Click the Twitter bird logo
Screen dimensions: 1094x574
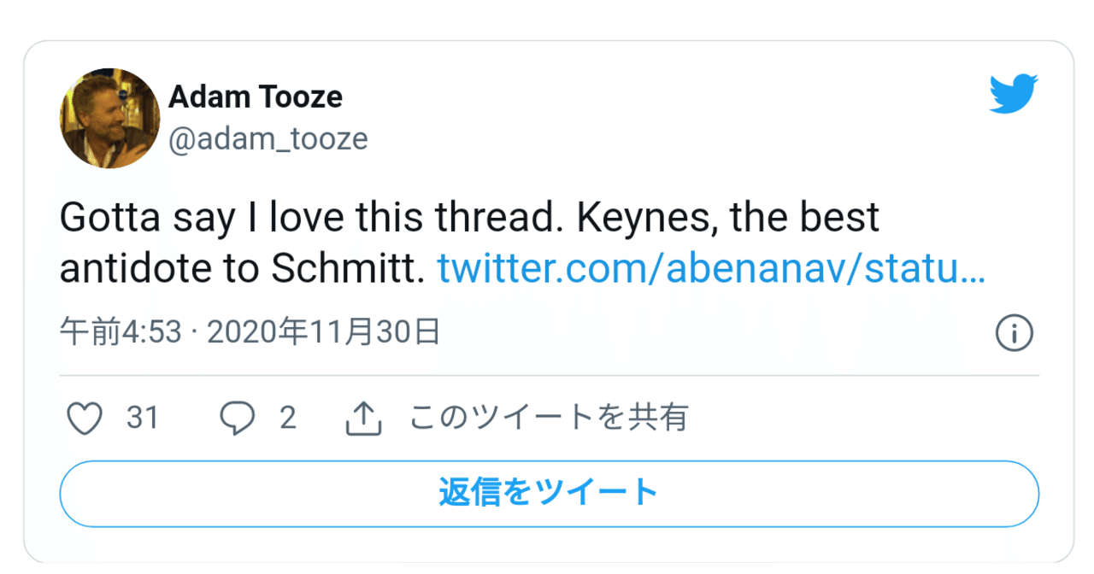tap(1014, 94)
